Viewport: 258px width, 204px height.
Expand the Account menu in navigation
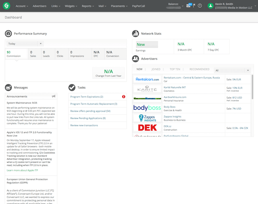pos(22,6)
